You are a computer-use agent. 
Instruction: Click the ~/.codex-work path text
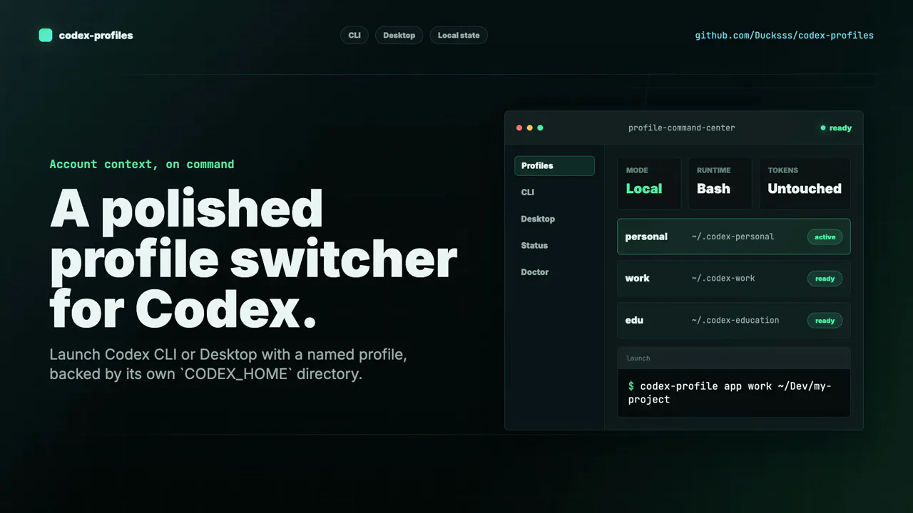[723, 279]
